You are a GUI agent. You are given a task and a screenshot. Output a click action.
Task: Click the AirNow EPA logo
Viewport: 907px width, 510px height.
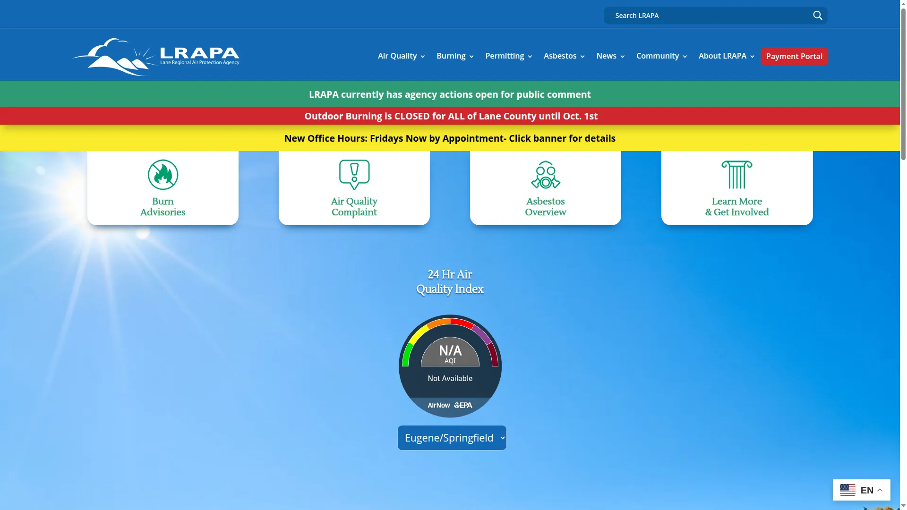pyautogui.click(x=450, y=405)
